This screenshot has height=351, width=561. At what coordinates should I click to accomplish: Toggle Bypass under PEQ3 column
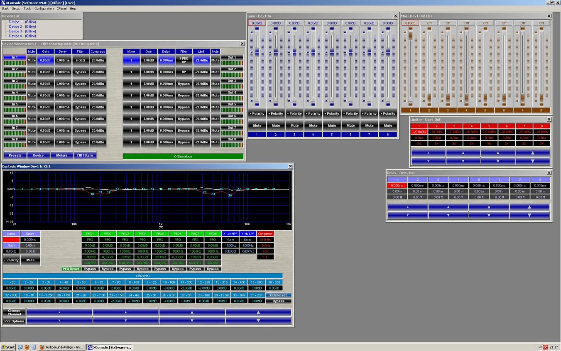pos(125,269)
